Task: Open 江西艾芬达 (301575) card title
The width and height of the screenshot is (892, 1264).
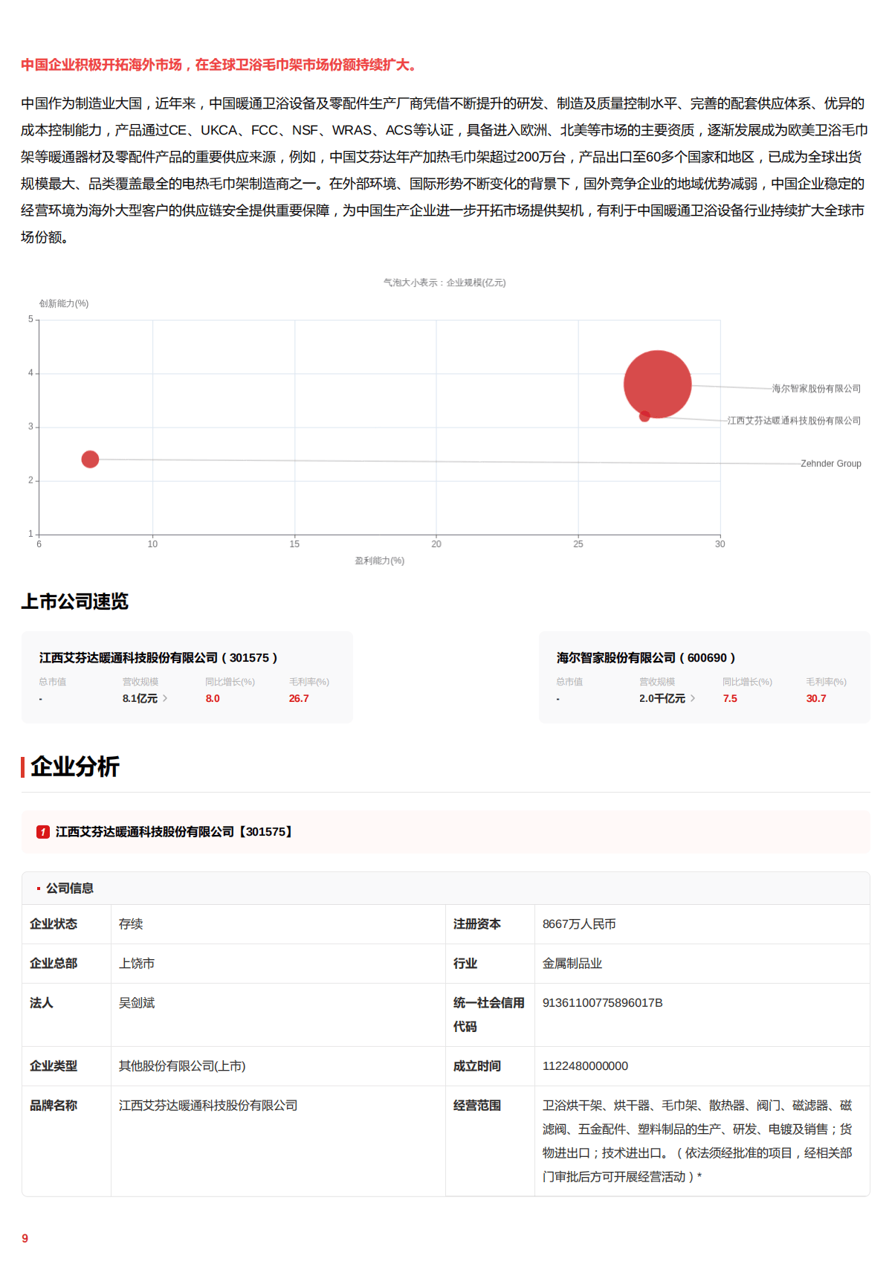Action: pyautogui.click(x=158, y=658)
